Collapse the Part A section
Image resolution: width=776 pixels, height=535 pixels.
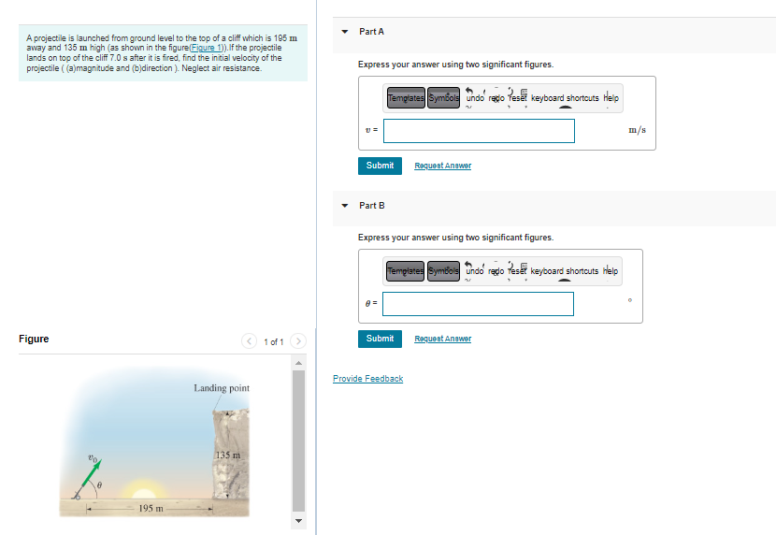[345, 32]
